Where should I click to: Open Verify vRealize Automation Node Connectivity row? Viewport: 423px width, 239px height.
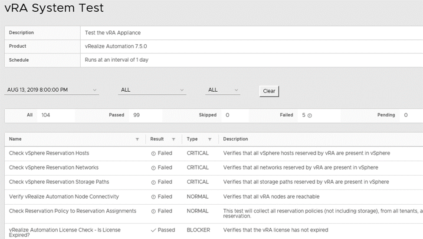point(64,196)
